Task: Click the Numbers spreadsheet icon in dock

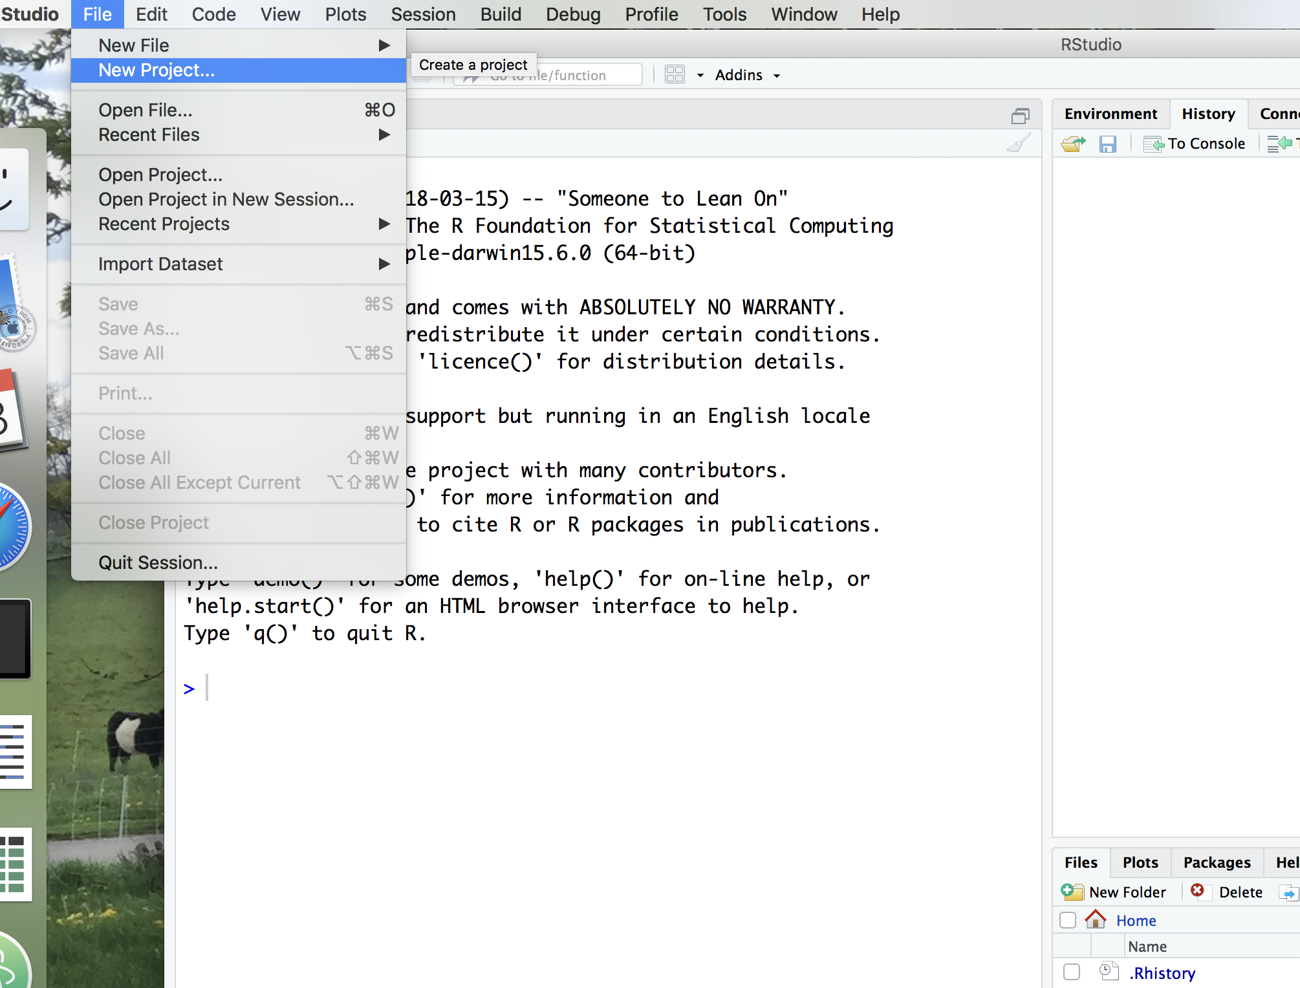Action: point(14,865)
